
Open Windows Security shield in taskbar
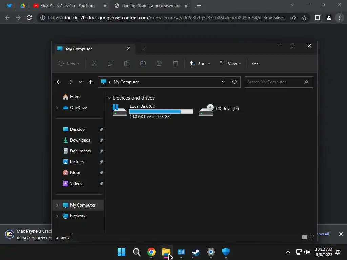tap(226, 252)
